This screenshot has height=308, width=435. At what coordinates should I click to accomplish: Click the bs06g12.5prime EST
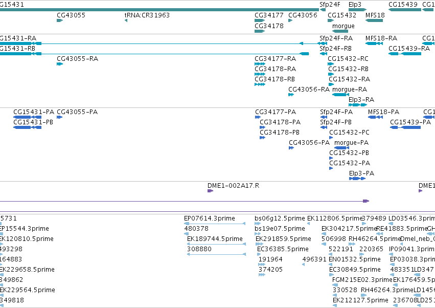point(258,224)
